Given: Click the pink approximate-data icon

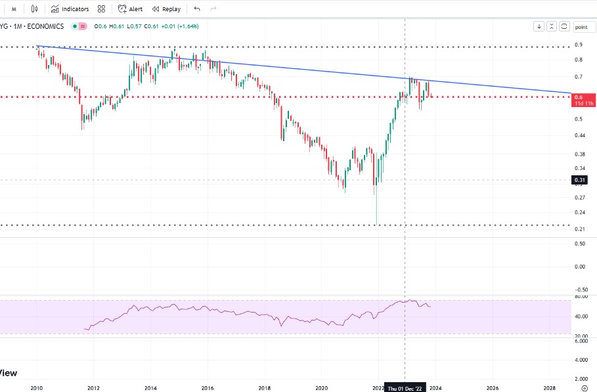Looking at the screenshot, I should [83, 26].
